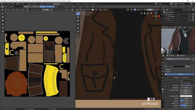Enable Radius pressure sensitivity toggle
This screenshot has height=110, width=195.
tap(37, 7)
